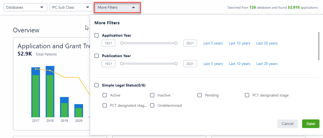Image resolution: width=323 pixels, height=138 pixels.
Task: Click Application Year slider left handle
Action: click(122, 43)
